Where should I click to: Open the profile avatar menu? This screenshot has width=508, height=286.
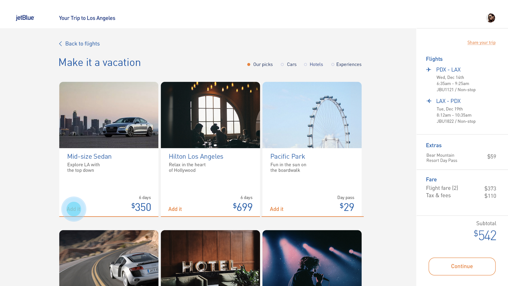[x=491, y=18]
